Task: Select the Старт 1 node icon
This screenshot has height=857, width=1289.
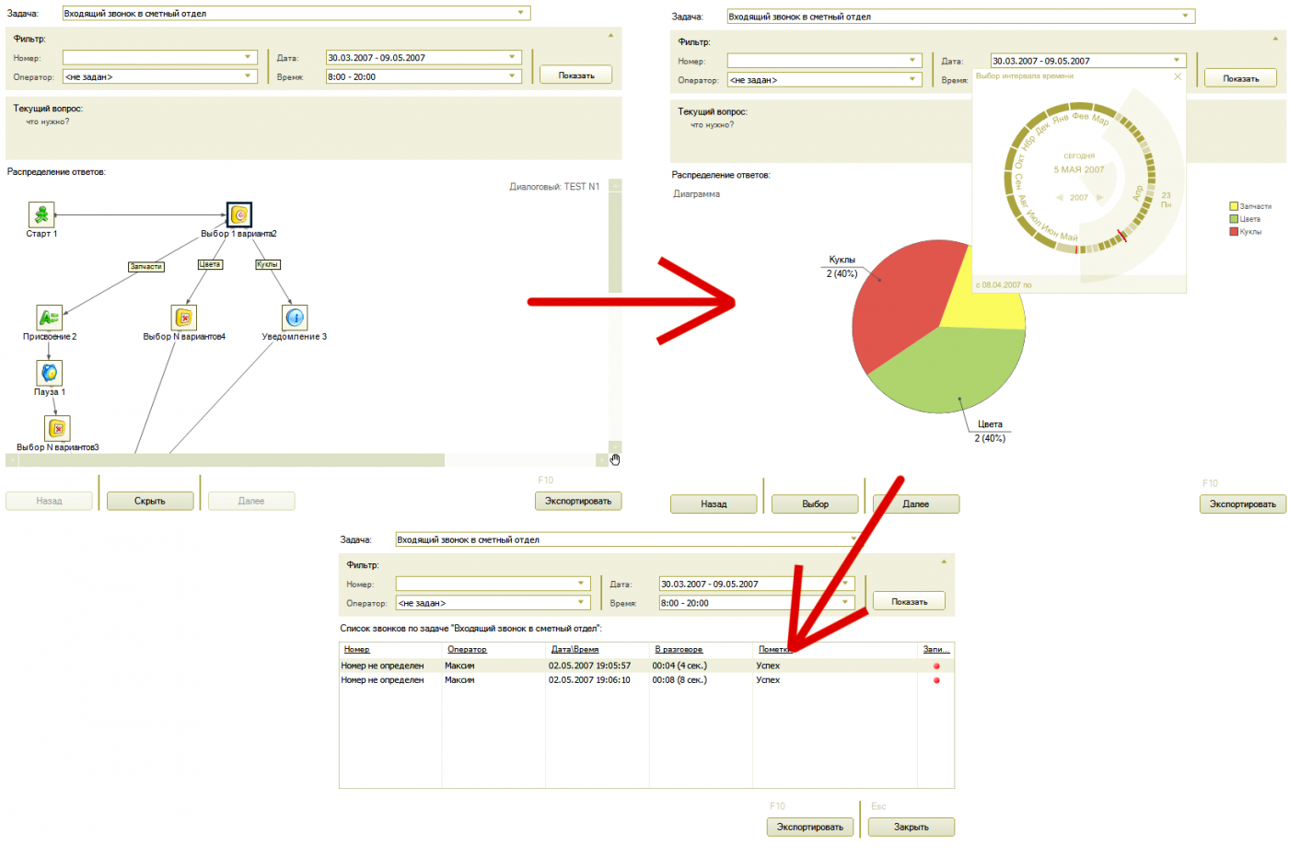Action: 41,214
